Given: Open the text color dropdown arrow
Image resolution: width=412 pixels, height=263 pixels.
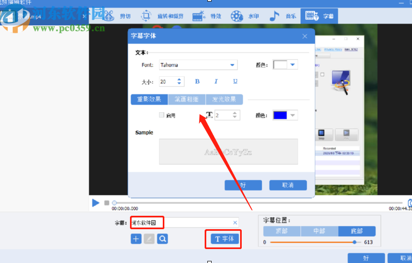Looking at the screenshot, I should (x=292, y=64).
